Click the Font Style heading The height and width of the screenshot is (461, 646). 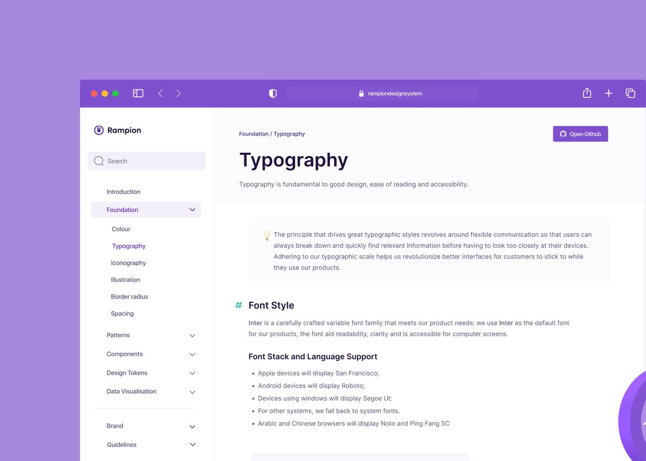271,306
